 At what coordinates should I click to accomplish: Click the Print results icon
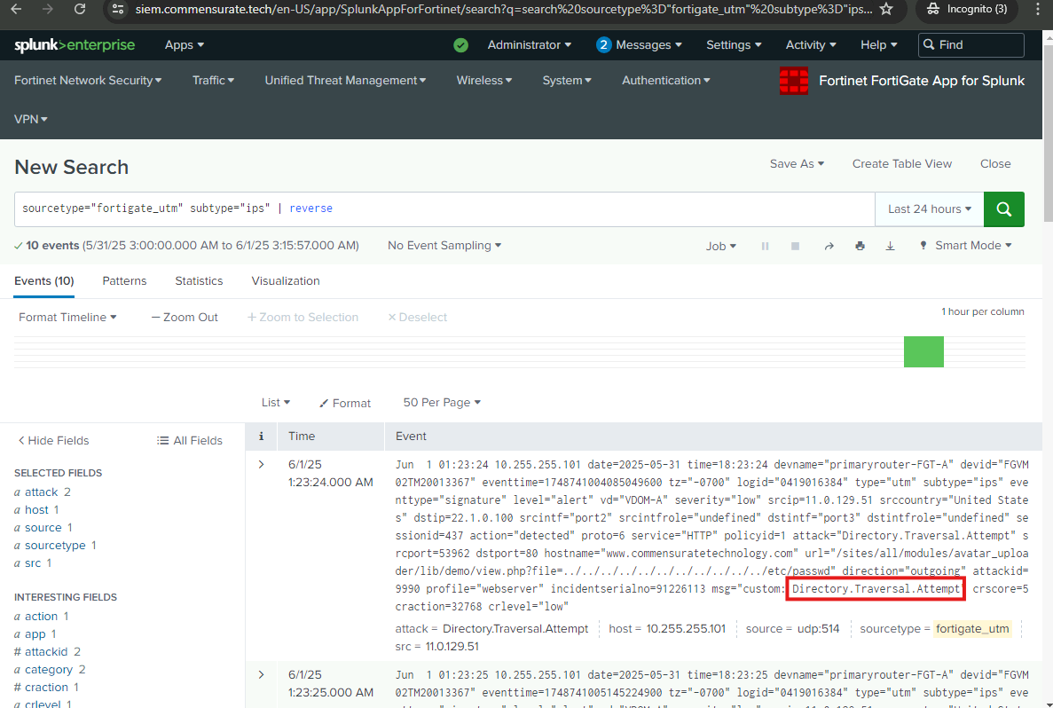(860, 247)
